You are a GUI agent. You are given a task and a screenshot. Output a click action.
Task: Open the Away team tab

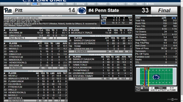(x=60, y=4)
